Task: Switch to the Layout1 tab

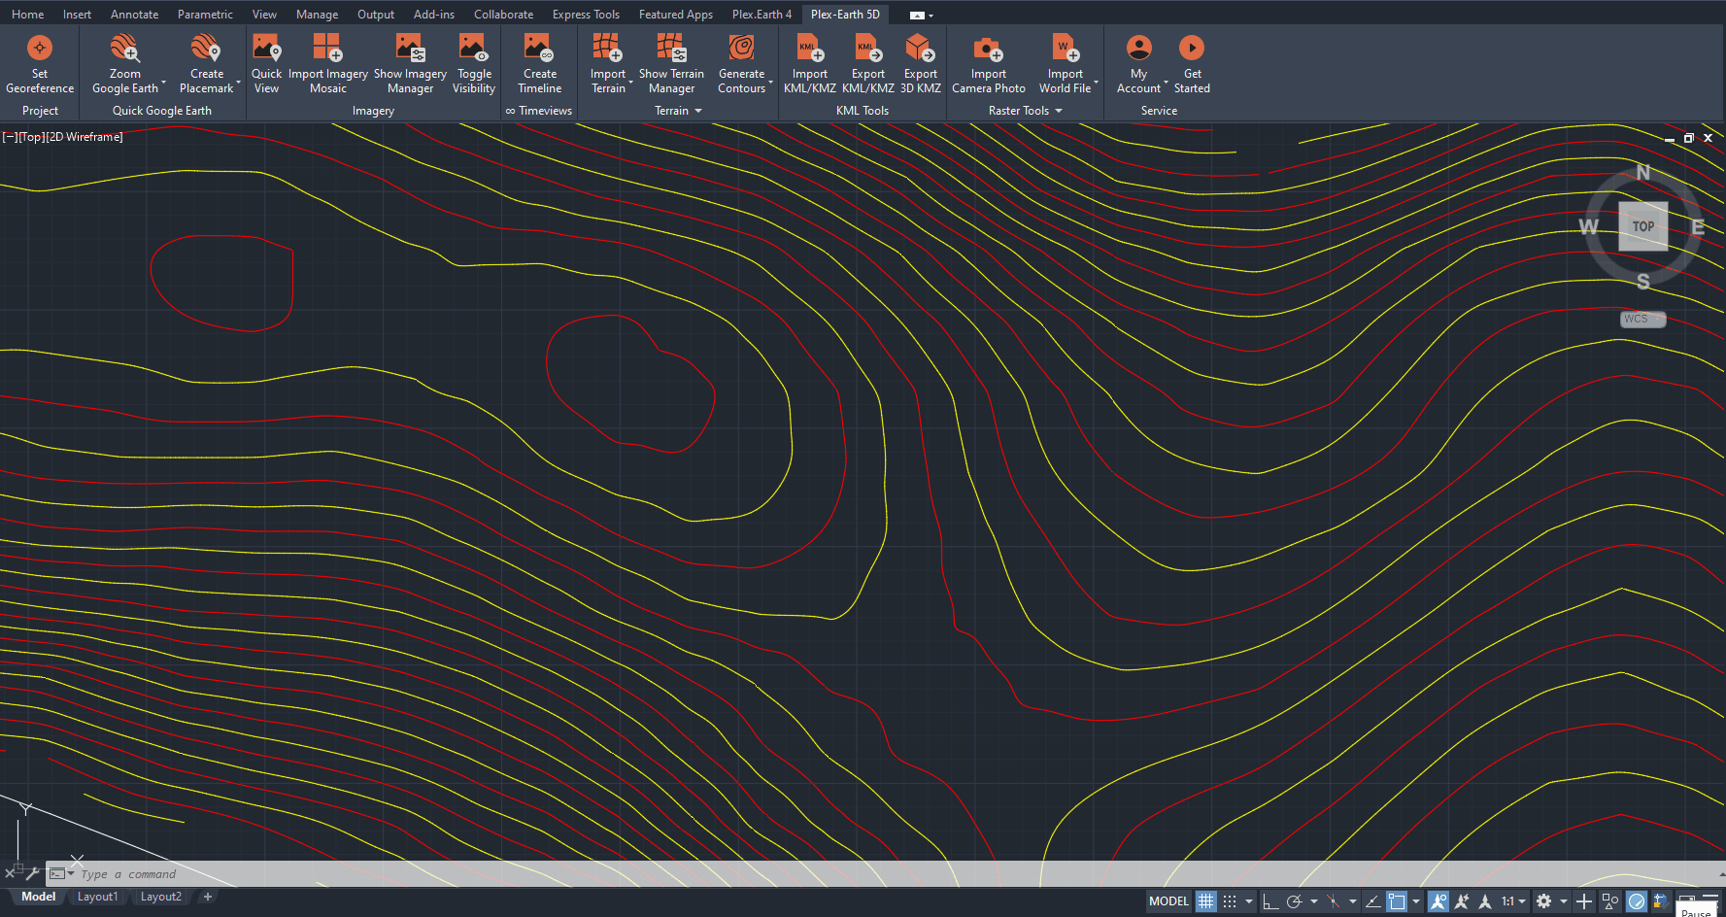Action: pos(97,897)
